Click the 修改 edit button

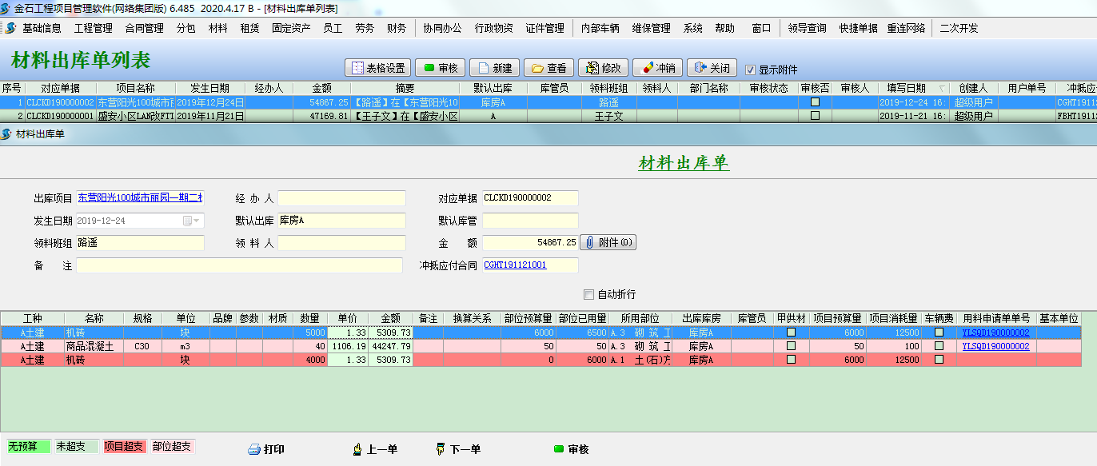[603, 69]
